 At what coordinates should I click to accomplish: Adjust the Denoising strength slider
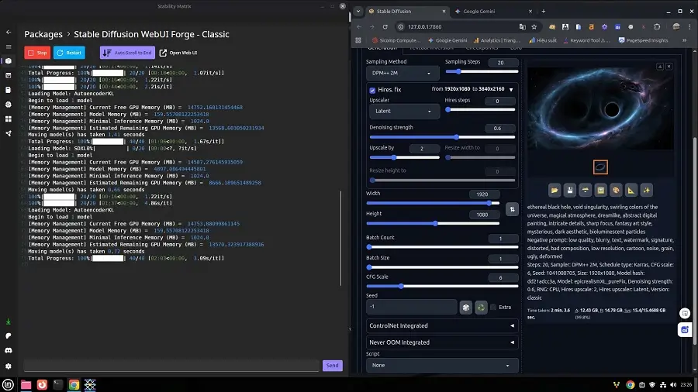pyautogui.click(x=442, y=137)
